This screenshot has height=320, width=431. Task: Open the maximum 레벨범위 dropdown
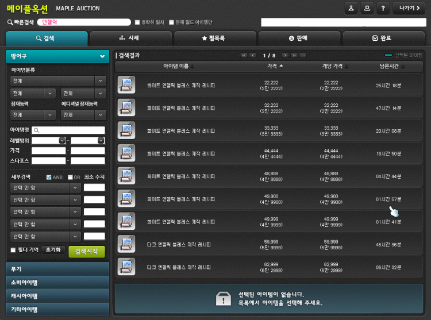click(101, 140)
